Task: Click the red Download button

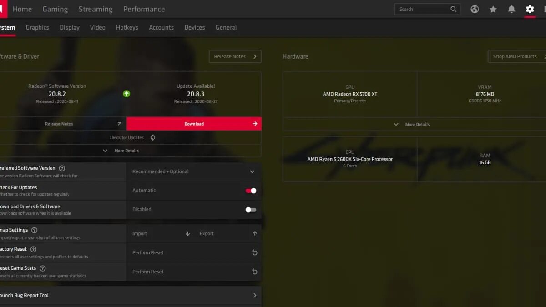Action: [194, 124]
